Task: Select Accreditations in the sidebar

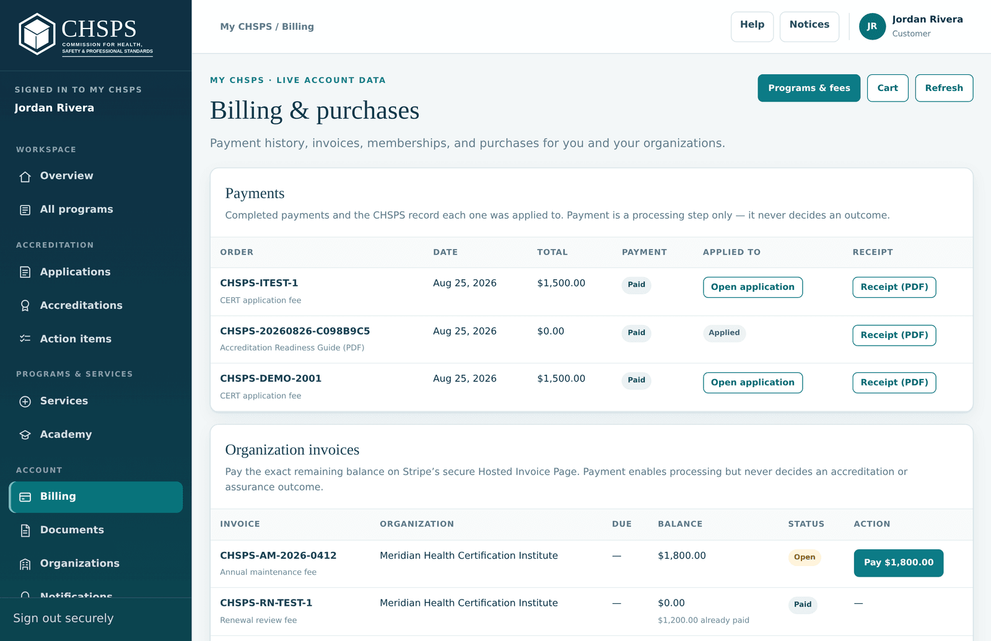Action: pyautogui.click(x=96, y=305)
